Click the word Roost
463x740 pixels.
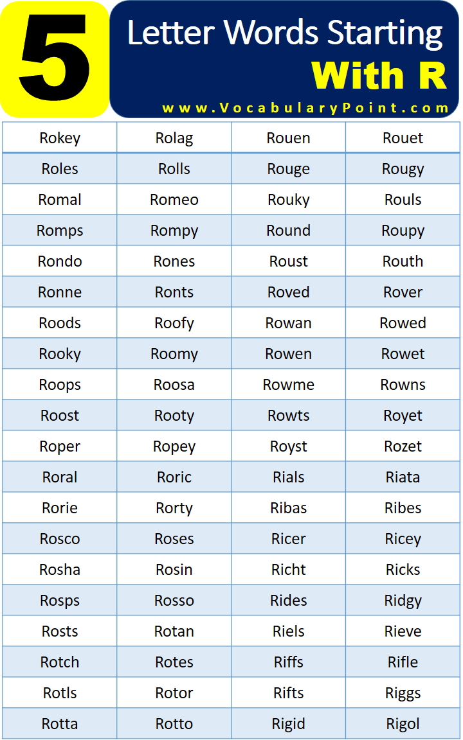pyautogui.click(x=60, y=416)
